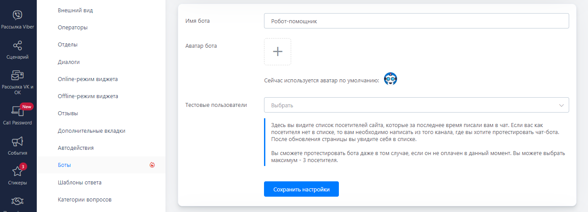588x212 pixels.
Task: Open the Автодействия menu entry
Action: click(x=76, y=148)
